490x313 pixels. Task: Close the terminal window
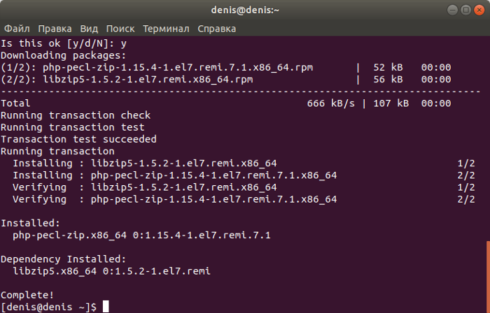pos(479,10)
